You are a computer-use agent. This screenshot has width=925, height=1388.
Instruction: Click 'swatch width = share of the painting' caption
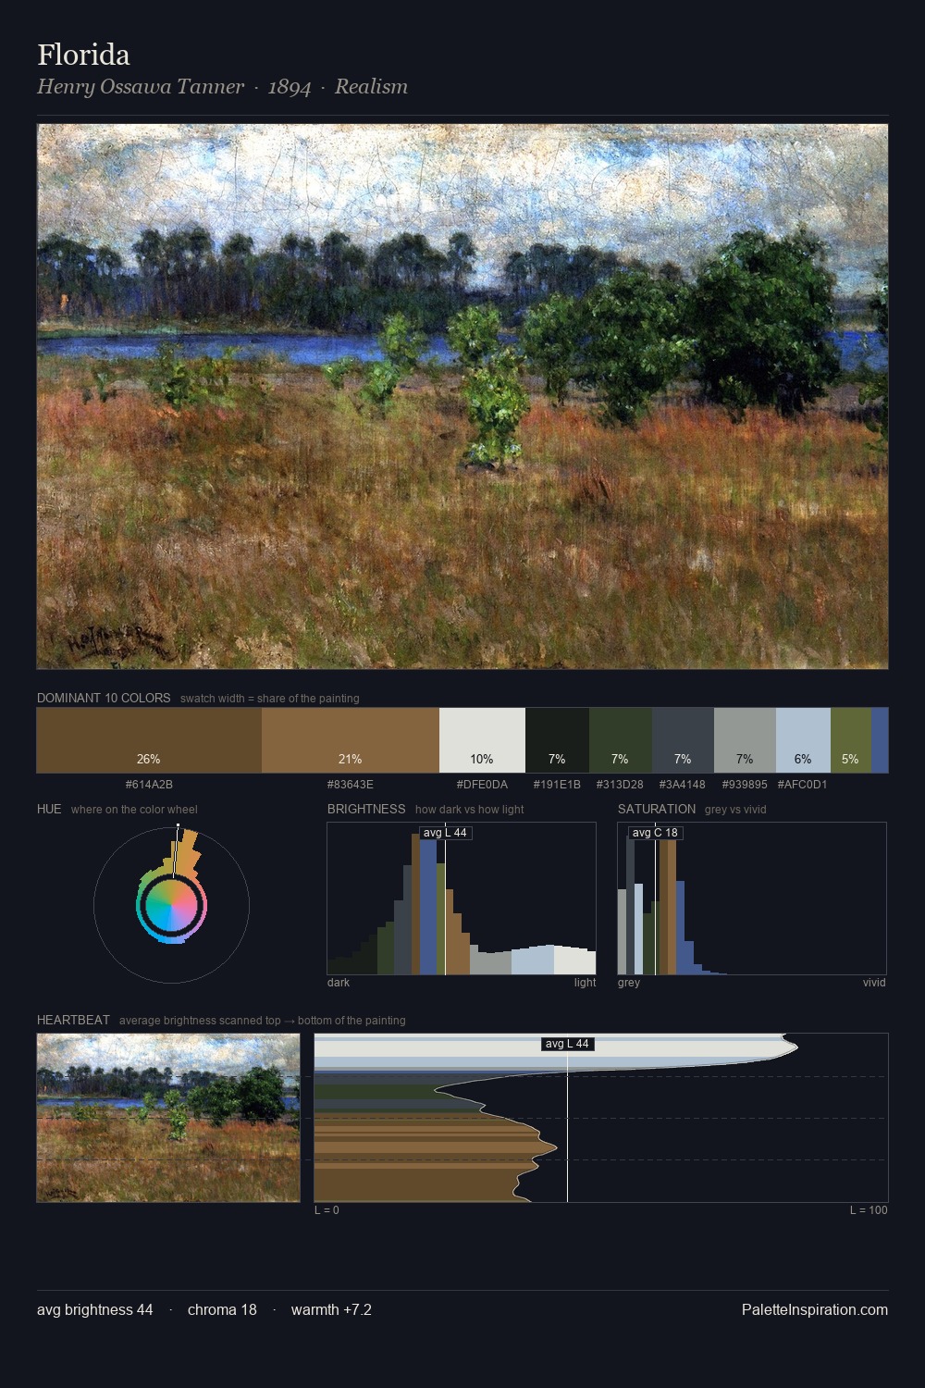coord(270,699)
